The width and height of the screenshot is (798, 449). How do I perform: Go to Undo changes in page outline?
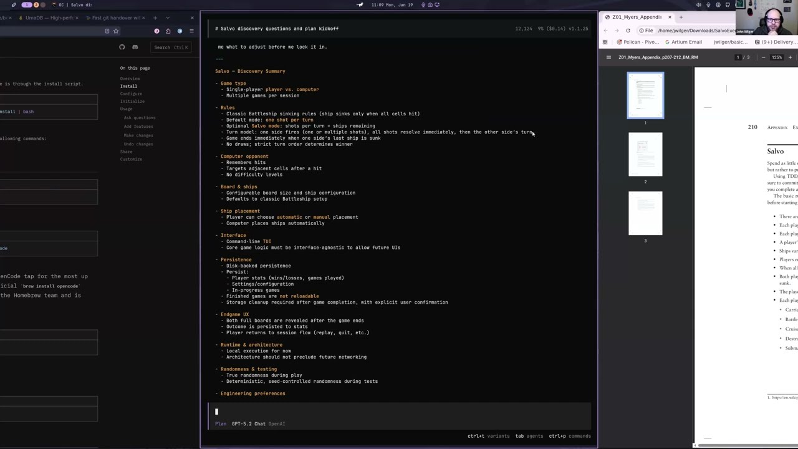pyautogui.click(x=138, y=143)
